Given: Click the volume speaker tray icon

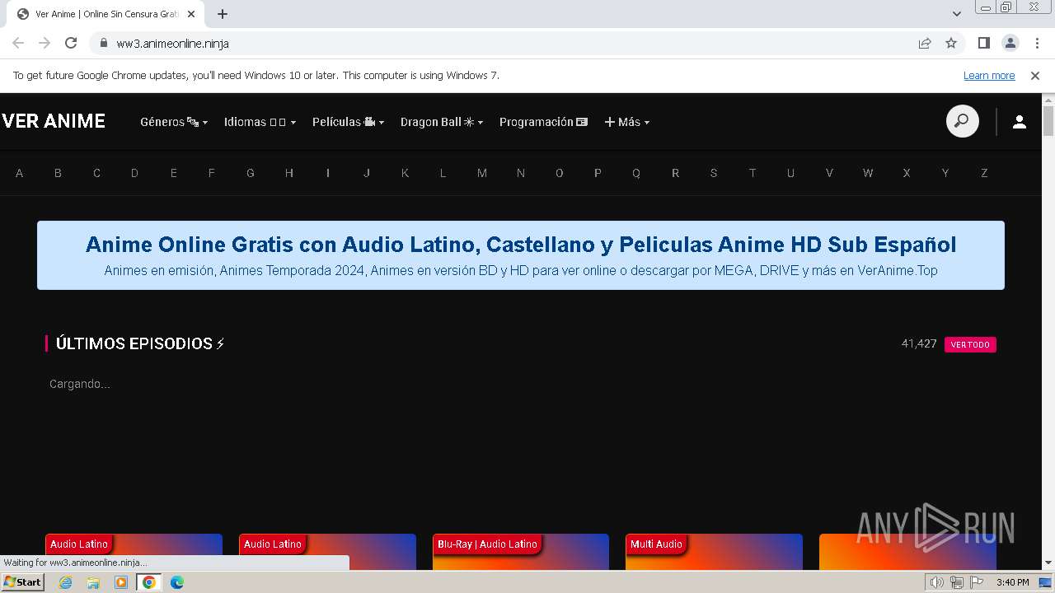Looking at the screenshot, I should (x=936, y=582).
